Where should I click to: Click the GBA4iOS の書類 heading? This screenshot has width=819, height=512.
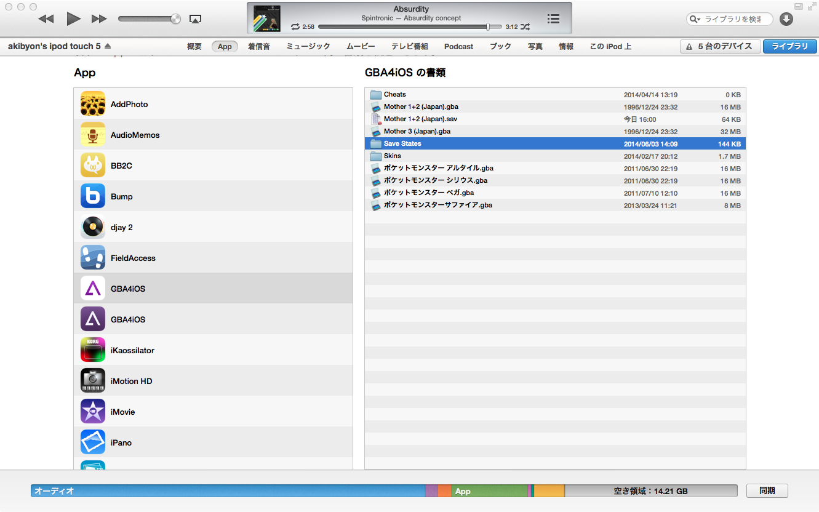click(405, 73)
